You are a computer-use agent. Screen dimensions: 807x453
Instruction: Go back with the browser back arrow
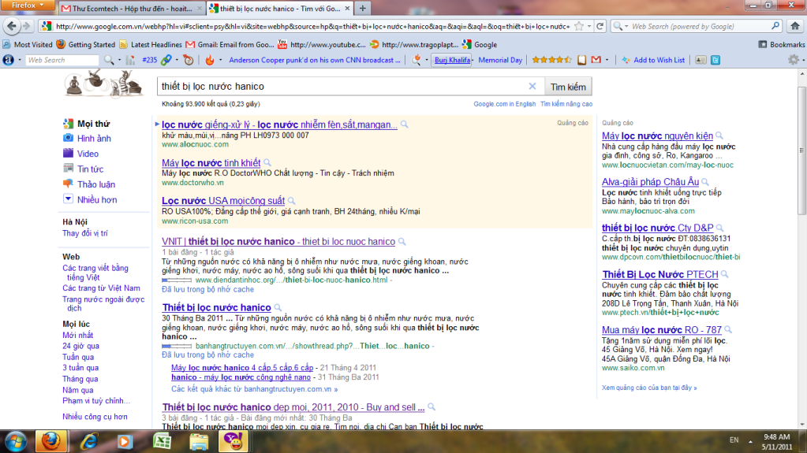coord(12,26)
